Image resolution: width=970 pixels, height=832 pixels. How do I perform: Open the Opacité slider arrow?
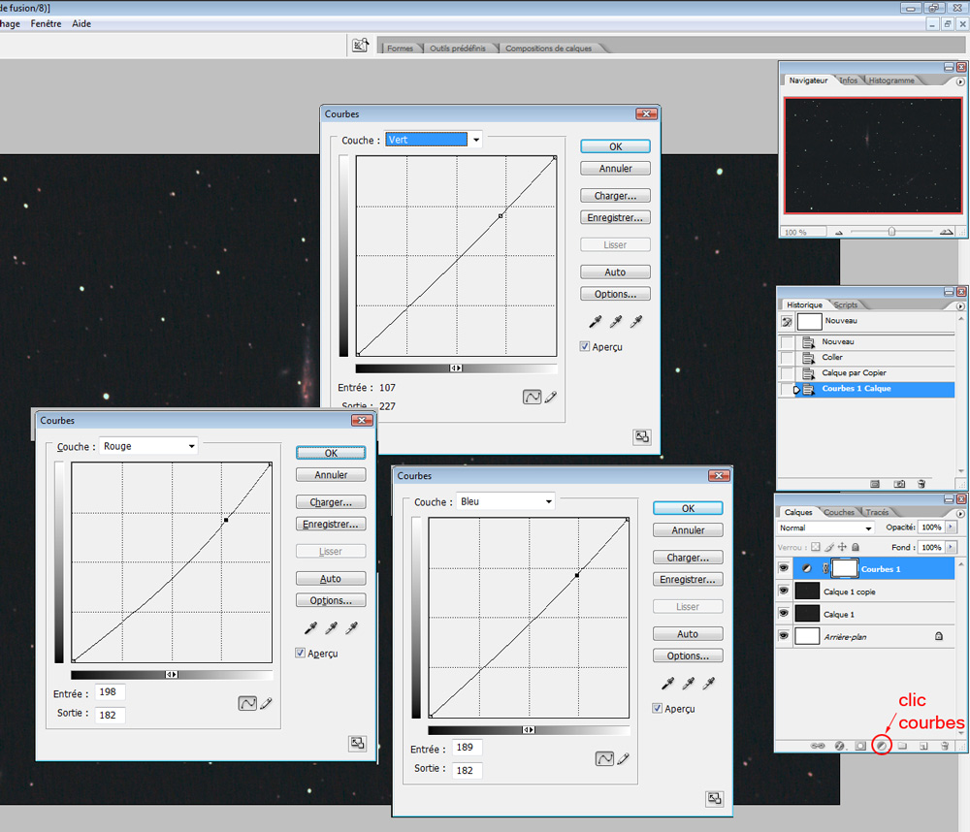[951, 528]
